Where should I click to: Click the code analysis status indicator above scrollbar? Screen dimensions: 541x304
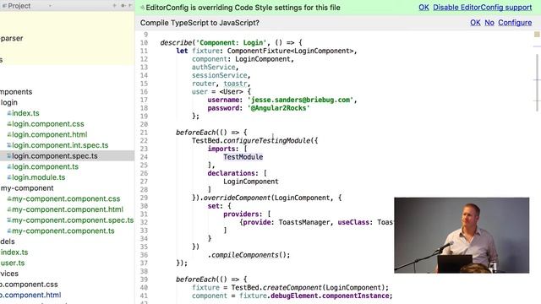[537, 34]
